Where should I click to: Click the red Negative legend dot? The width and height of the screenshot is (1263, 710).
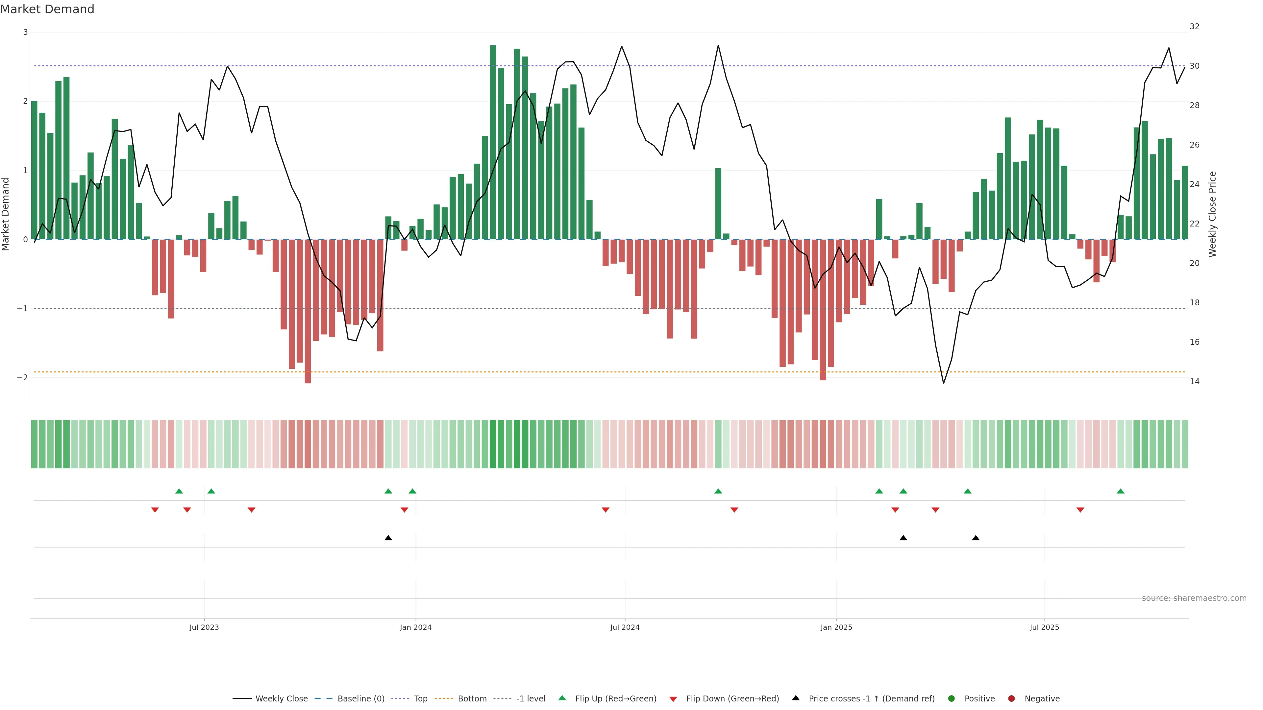coord(1011,698)
